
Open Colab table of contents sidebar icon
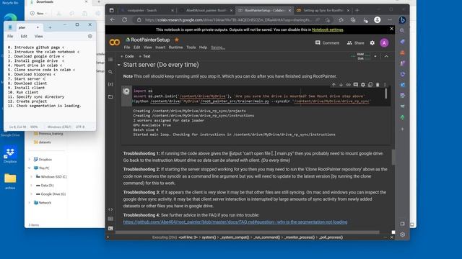110,60
